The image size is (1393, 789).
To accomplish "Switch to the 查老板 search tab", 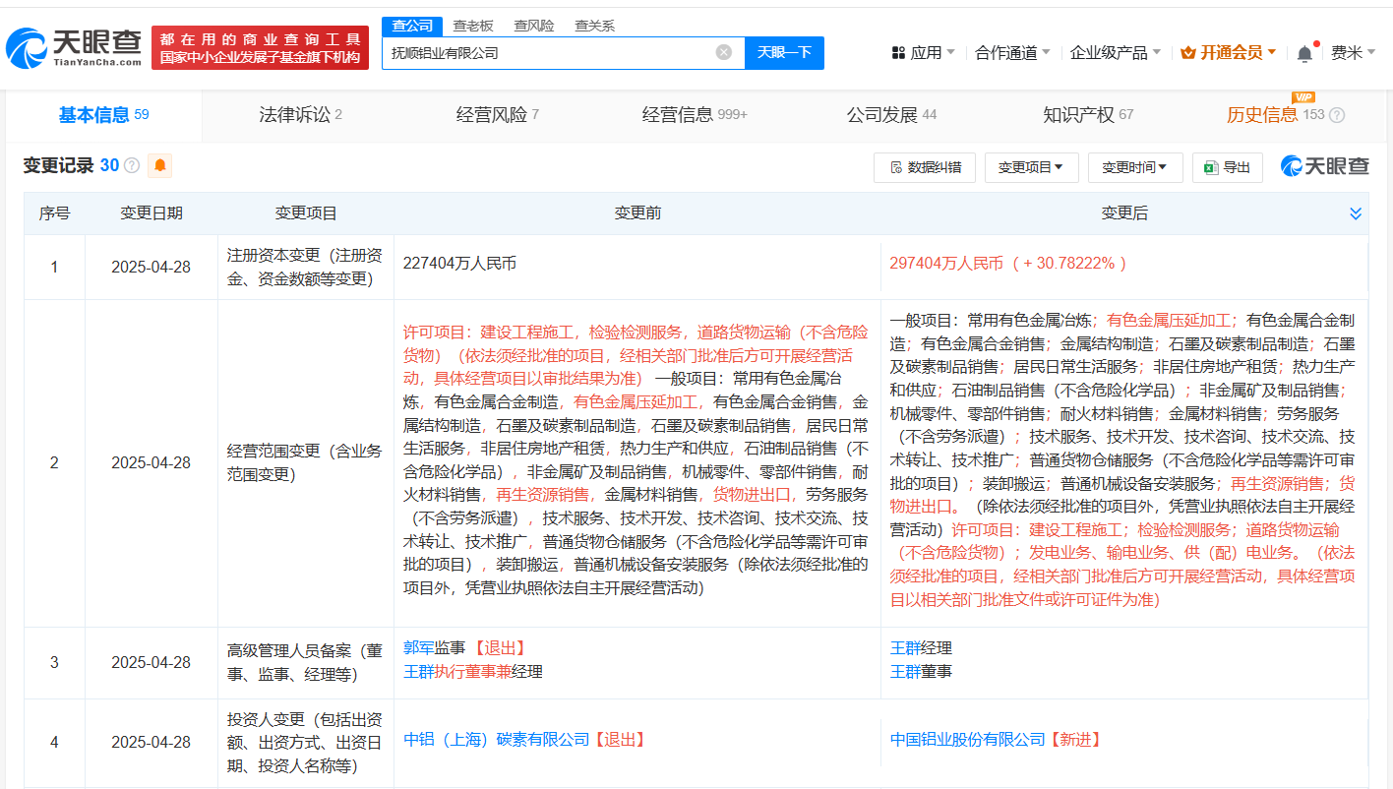I will (473, 26).
